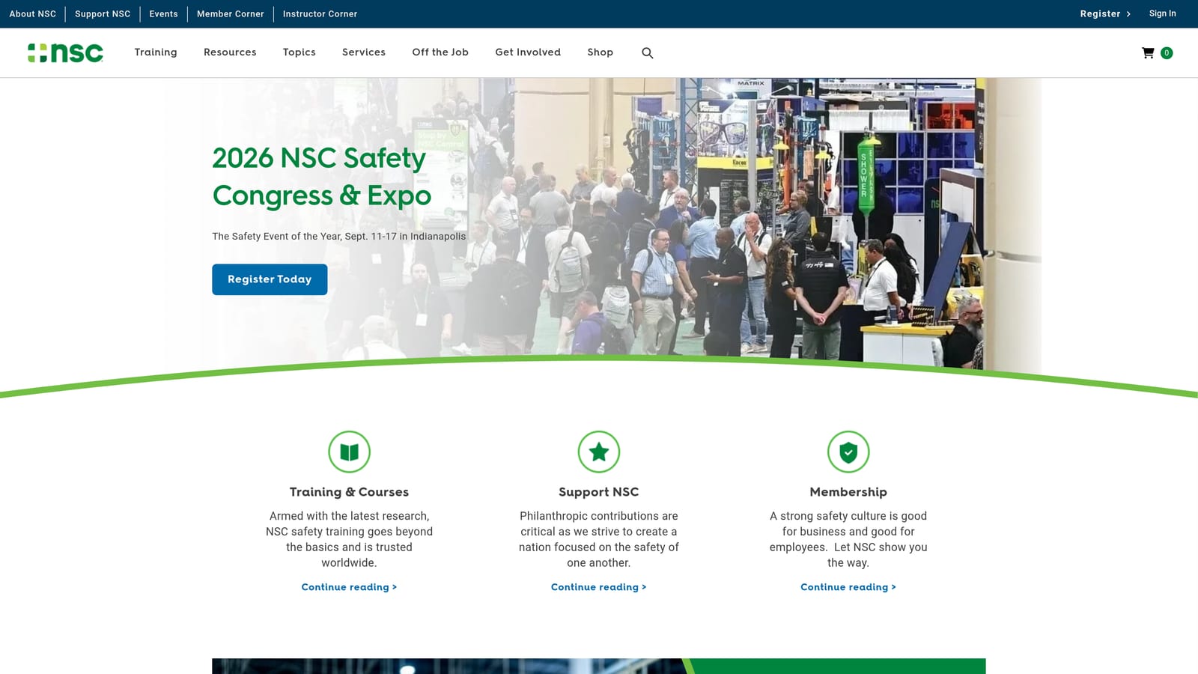
Task: Go to About NSC link
Action: click(x=33, y=13)
